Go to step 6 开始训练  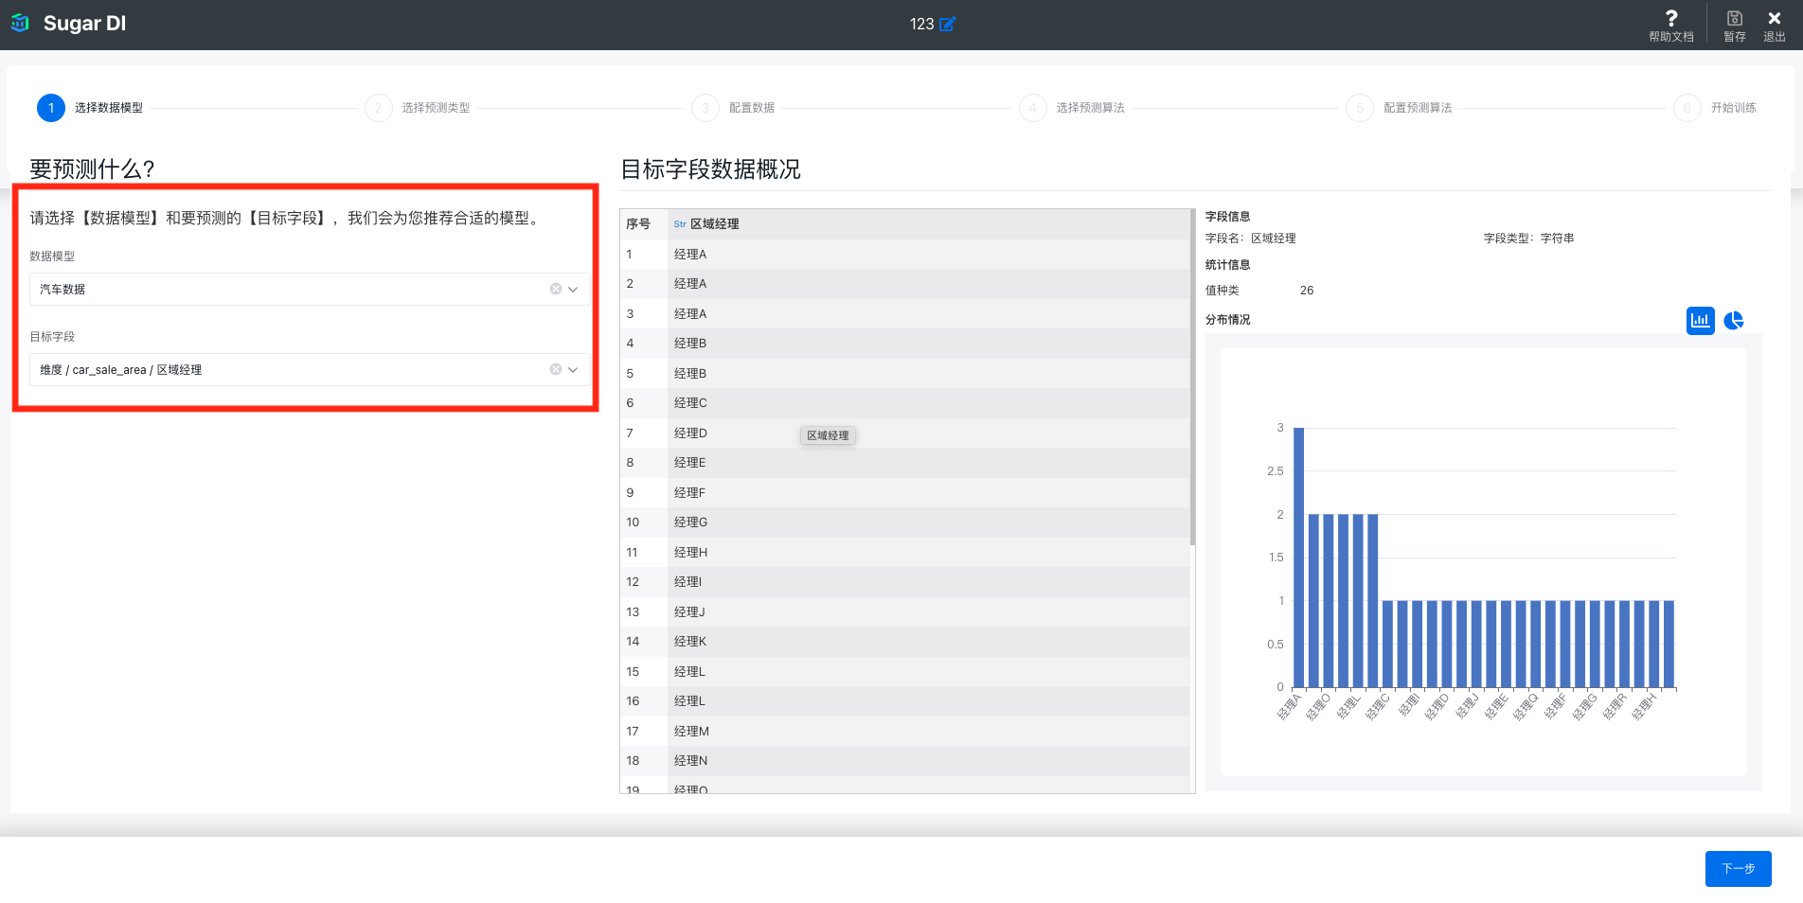pyautogui.click(x=1715, y=108)
